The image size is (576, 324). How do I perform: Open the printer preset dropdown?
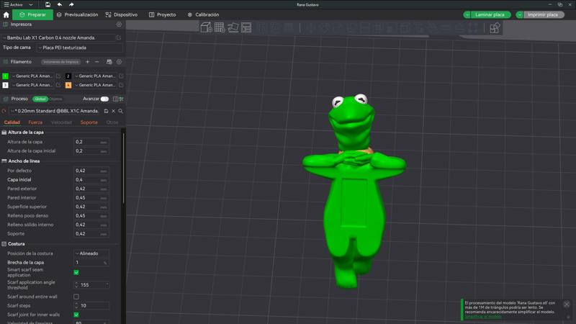59,37
